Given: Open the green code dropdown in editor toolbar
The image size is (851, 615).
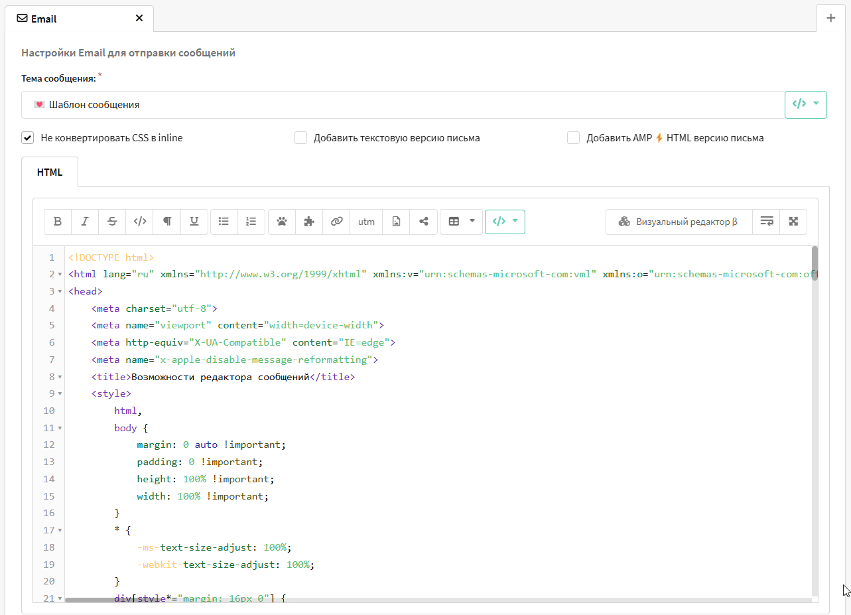Looking at the screenshot, I should [x=505, y=222].
